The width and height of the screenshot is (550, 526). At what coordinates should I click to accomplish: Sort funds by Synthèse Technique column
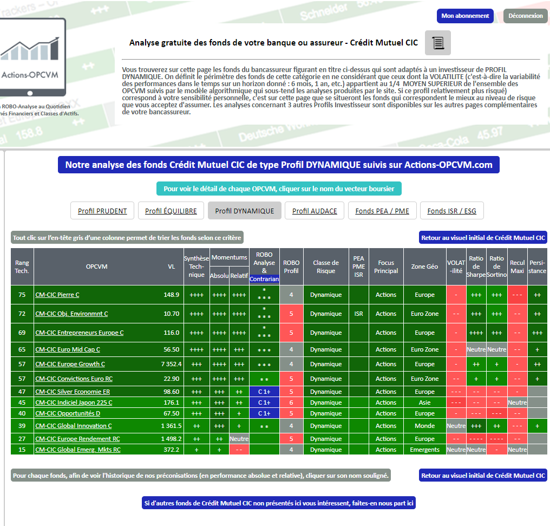[197, 267]
